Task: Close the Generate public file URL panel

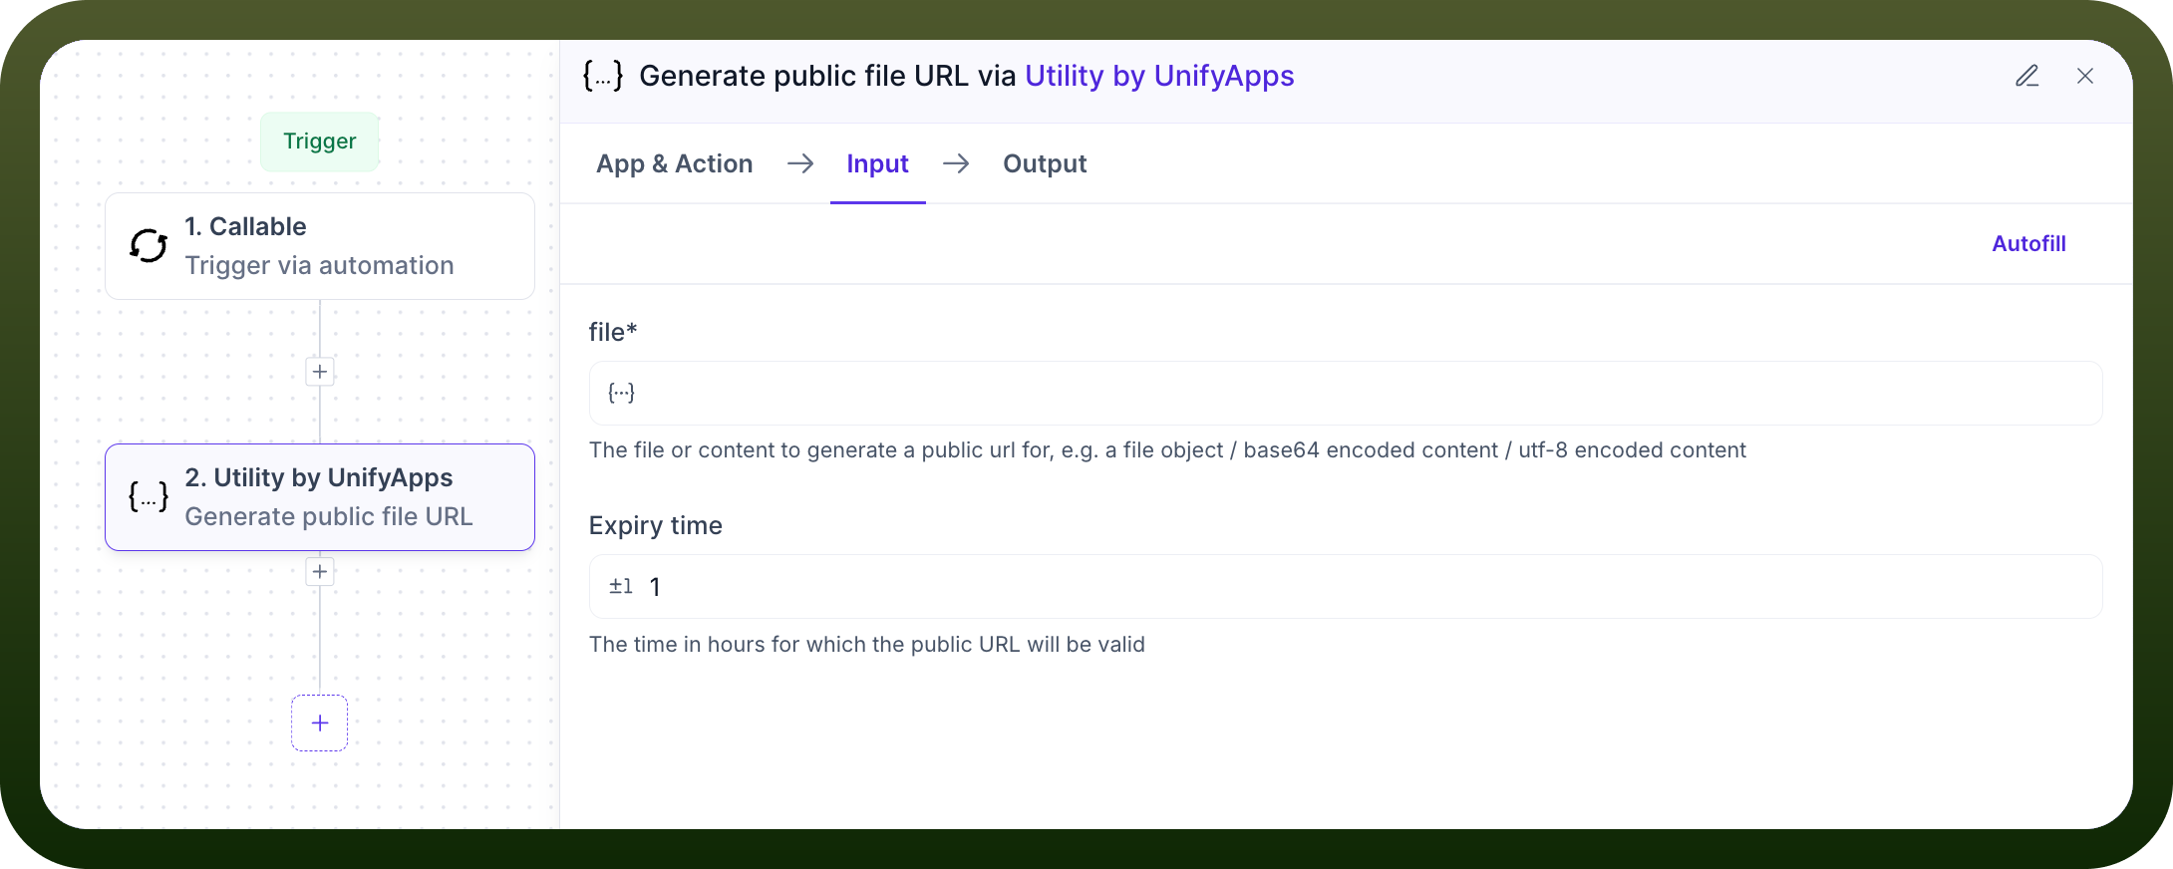Action: click(x=2085, y=76)
